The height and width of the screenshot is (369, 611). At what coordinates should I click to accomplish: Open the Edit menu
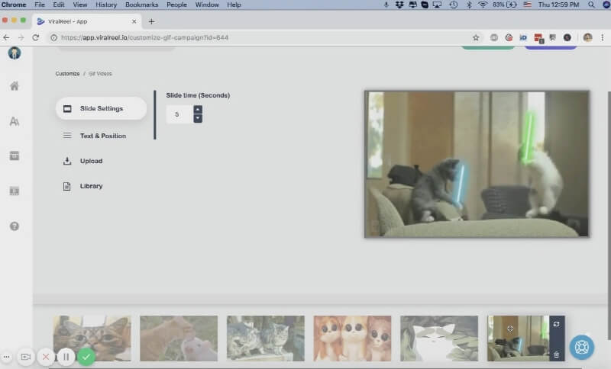[59, 5]
